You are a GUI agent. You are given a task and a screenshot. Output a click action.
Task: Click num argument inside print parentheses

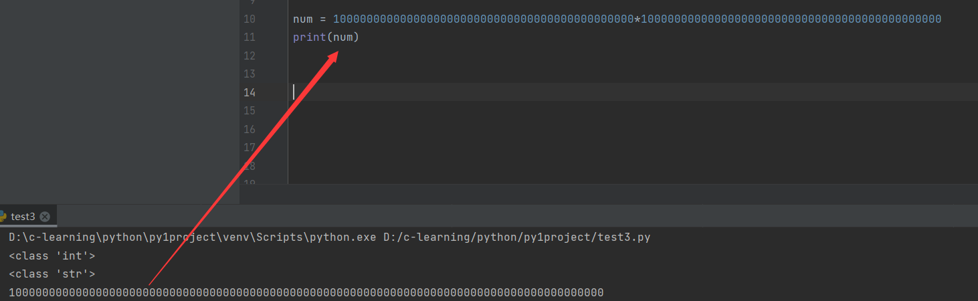(343, 37)
